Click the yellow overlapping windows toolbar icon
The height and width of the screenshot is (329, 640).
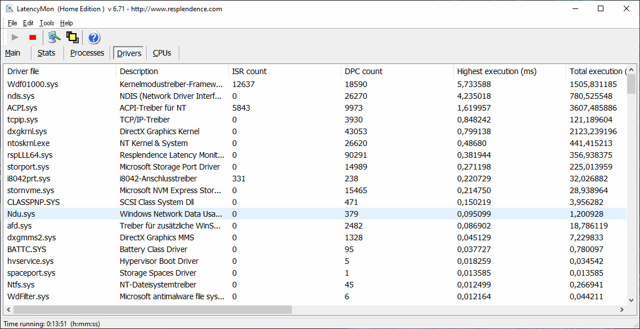coord(73,38)
